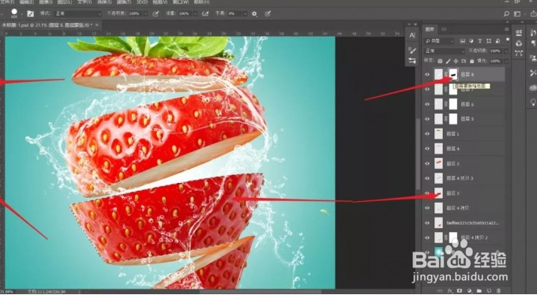Select the 图层 panel tab
The height and width of the screenshot is (295, 537).
tap(430, 29)
